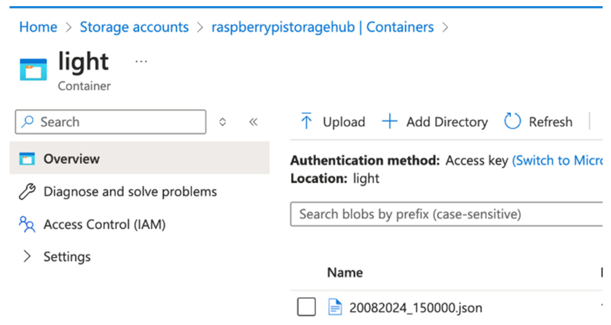Toggle the expand/collapse all menu arrows
The image size is (611, 325).
pos(223,122)
